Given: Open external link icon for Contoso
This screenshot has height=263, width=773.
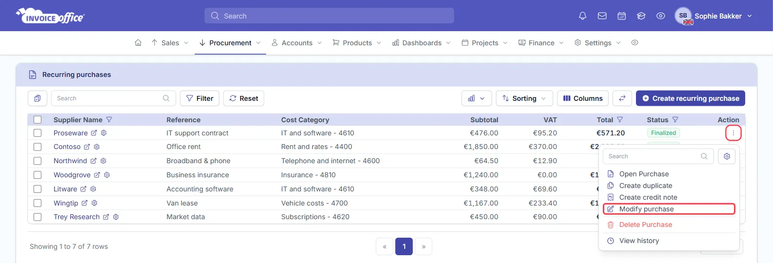Looking at the screenshot, I should 87,147.
